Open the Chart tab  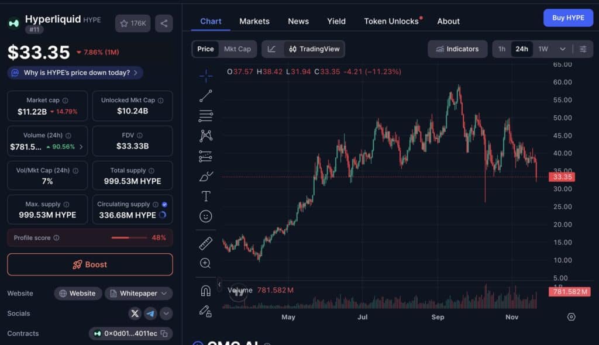pos(211,22)
